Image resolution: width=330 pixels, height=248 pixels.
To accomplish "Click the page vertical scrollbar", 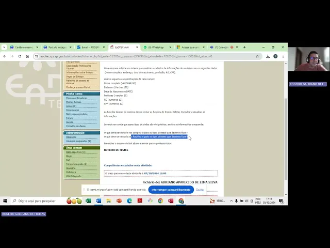I will (x=286, y=139).
